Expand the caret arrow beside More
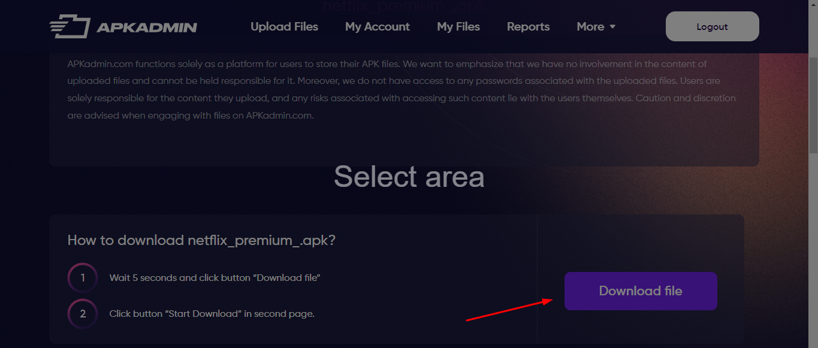The image size is (818, 348). [x=612, y=27]
